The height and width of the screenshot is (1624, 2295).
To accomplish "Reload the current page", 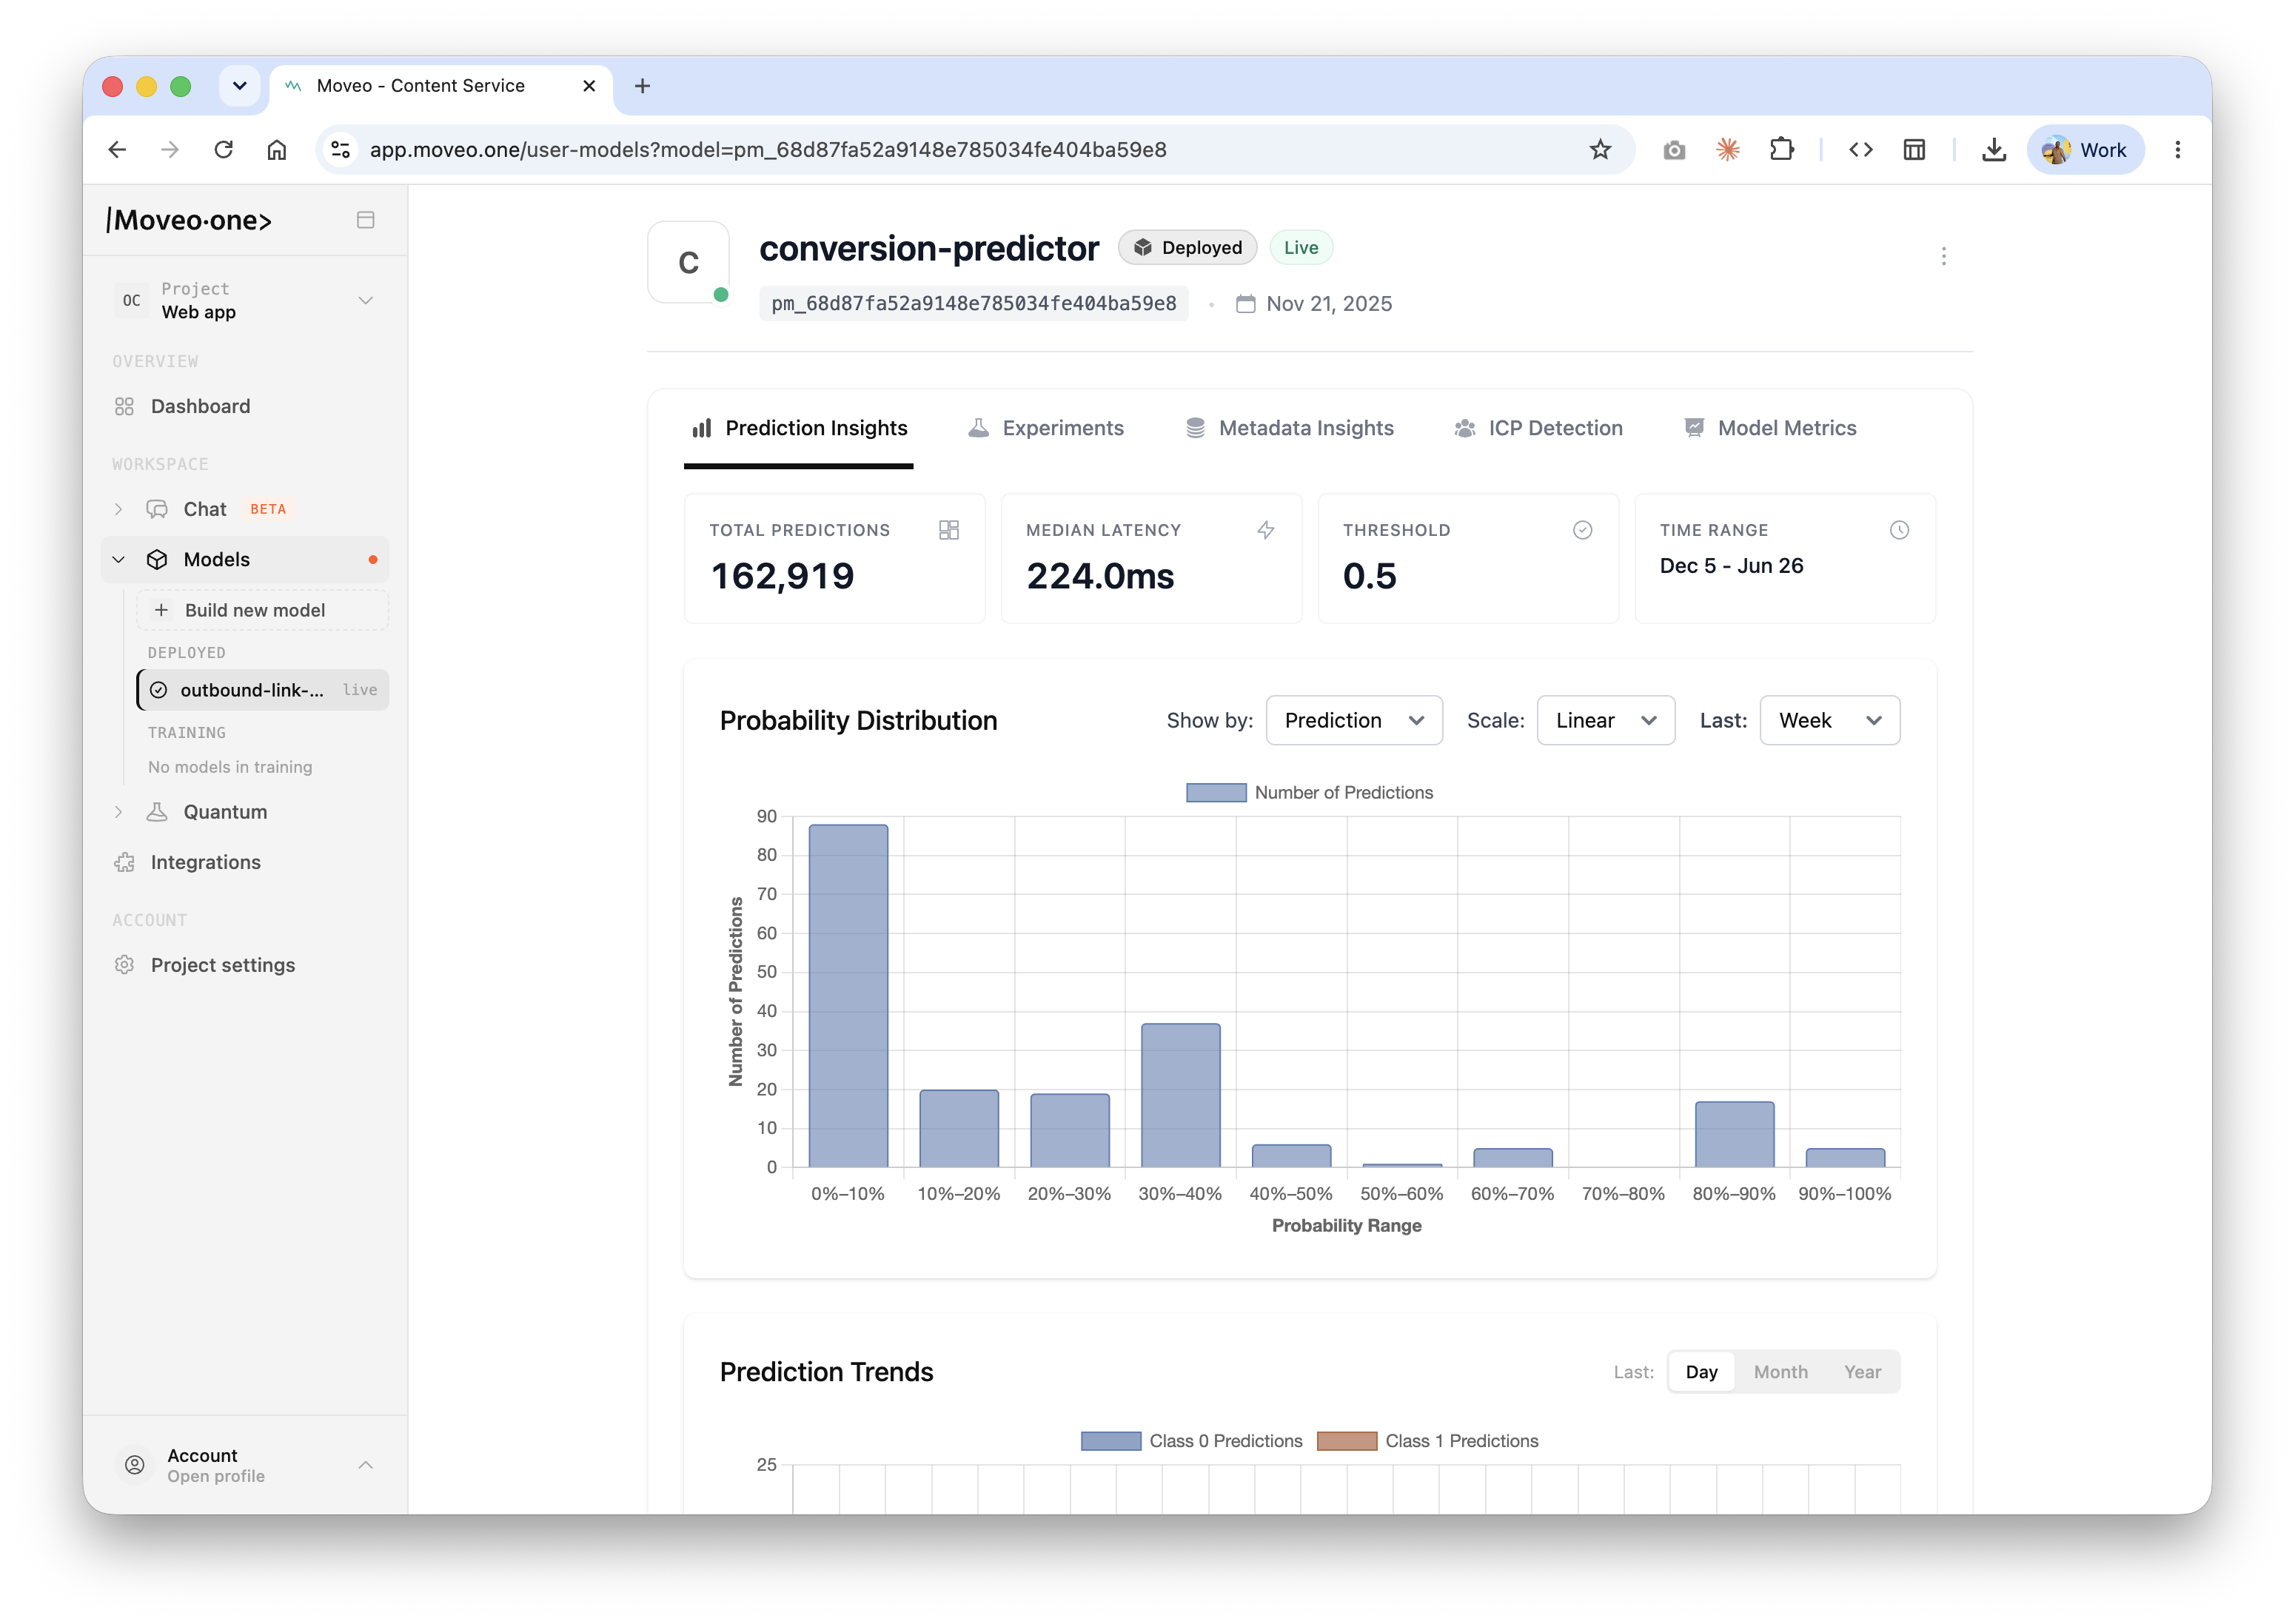I will 224,149.
